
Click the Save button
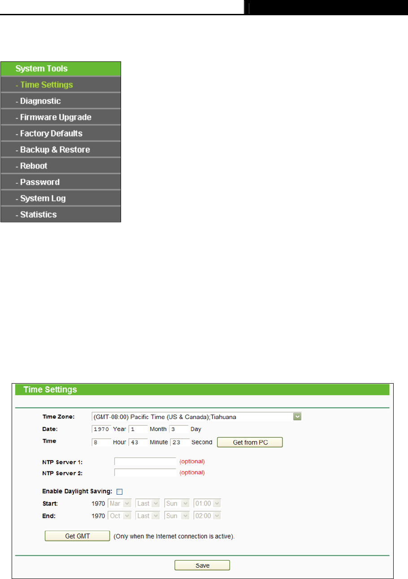click(x=202, y=566)
